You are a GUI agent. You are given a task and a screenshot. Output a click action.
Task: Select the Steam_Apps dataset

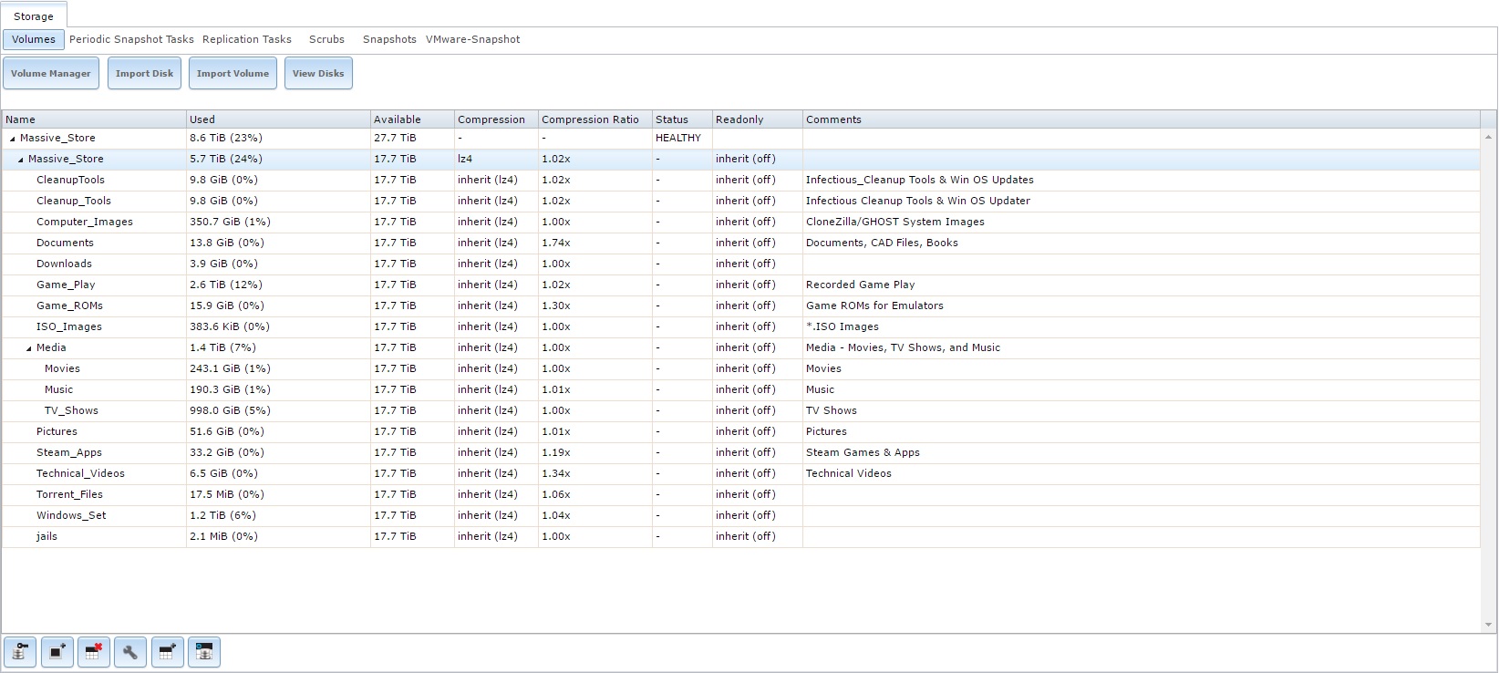click(x=69, y=453)
